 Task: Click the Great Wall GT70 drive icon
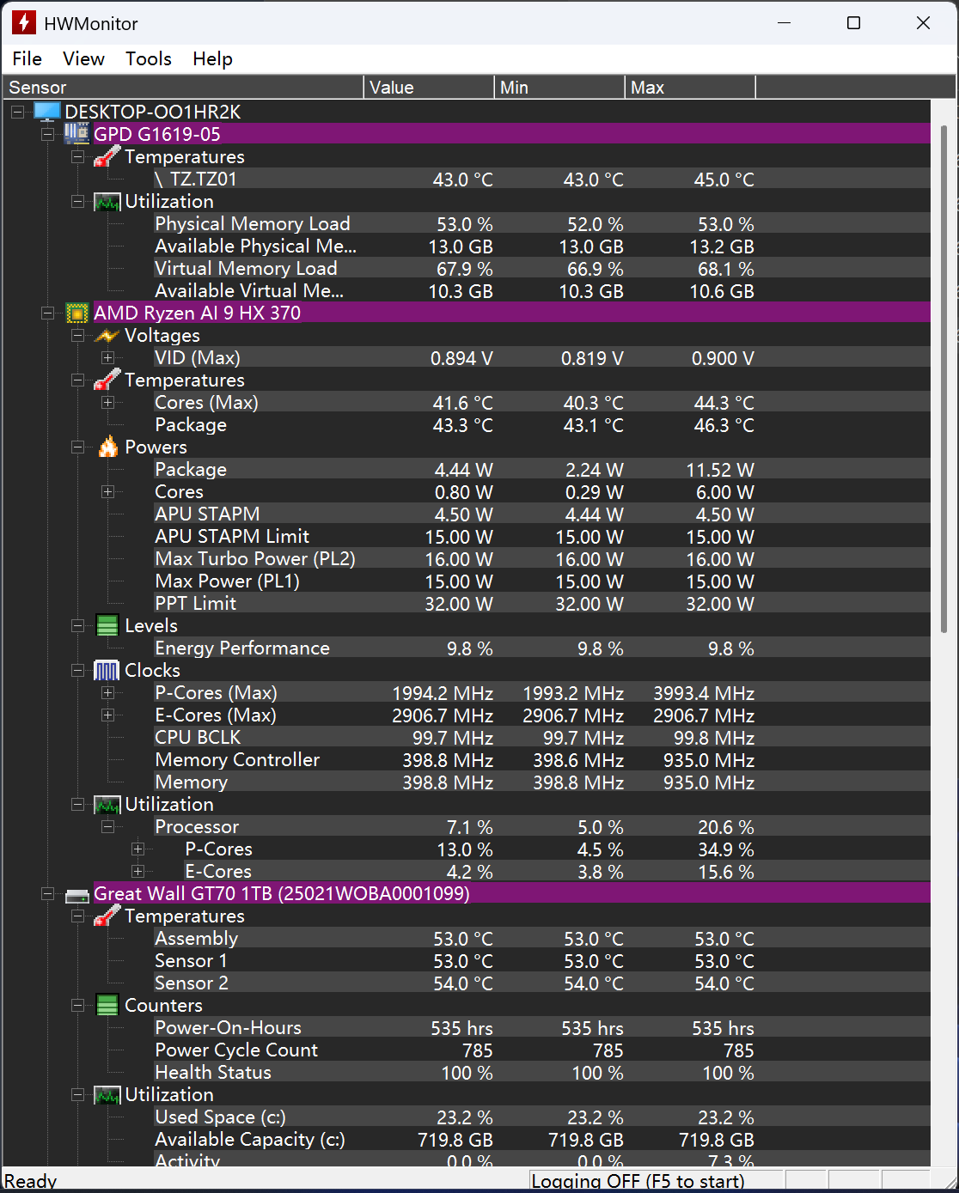click(x=77, y=894)
